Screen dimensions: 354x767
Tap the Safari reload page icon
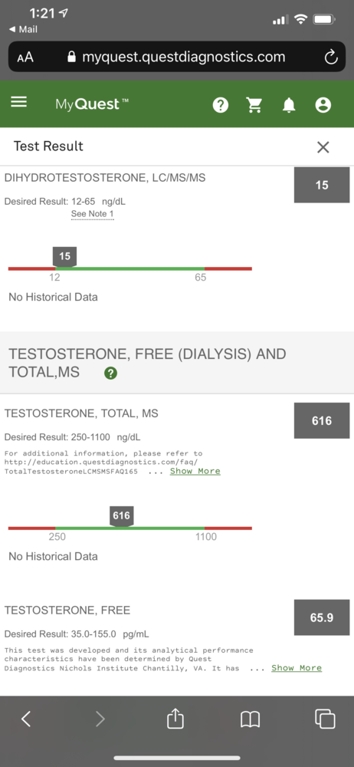point(331,58)
